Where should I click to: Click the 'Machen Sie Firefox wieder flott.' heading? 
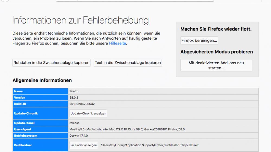(216, 29)
